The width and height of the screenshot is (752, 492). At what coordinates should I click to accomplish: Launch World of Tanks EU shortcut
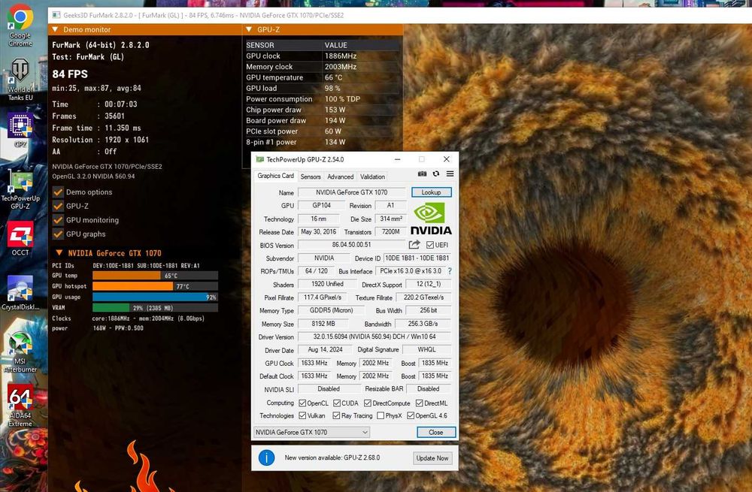20,80
